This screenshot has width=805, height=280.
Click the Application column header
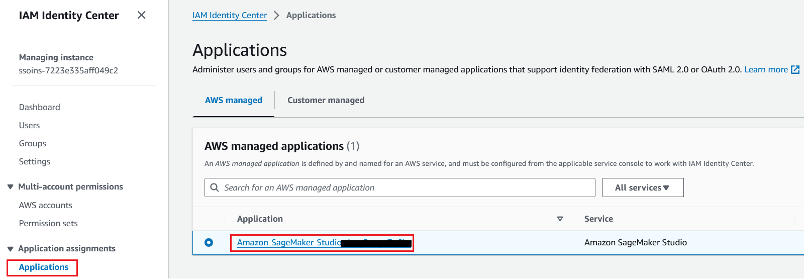(260, 219)
